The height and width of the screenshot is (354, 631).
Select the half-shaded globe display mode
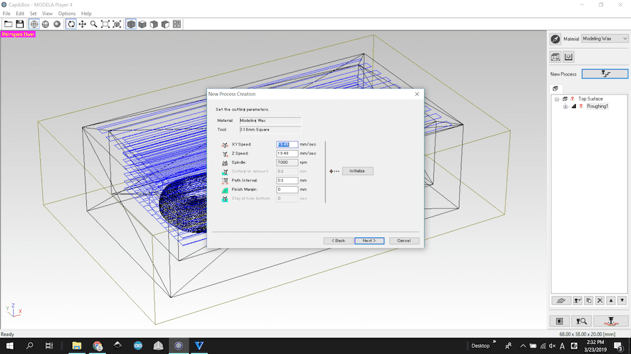45,24
